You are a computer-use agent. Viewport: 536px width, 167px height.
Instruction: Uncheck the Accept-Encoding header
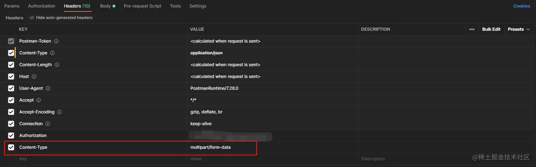click(x=11, y=112)
